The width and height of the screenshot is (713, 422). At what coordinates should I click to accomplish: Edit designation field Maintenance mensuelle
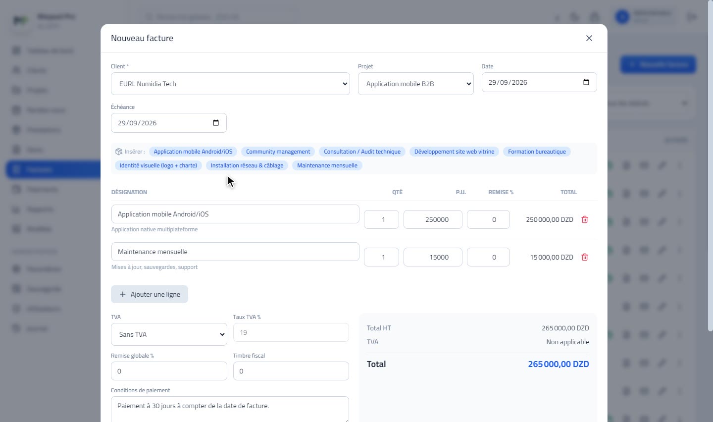click(x=235, y=252)
